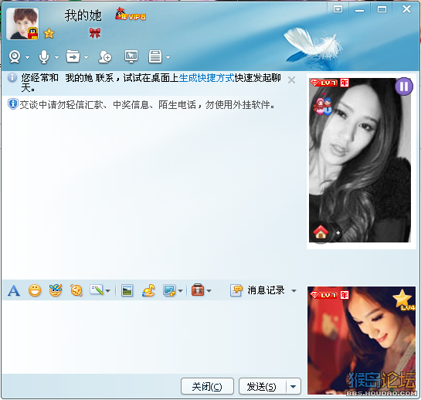Click the contact's black-and-white QQ show image
The image size is (421, 400).
[x=359, y=161]
